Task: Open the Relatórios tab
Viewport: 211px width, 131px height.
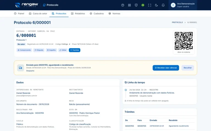Action: coord(78,13)
